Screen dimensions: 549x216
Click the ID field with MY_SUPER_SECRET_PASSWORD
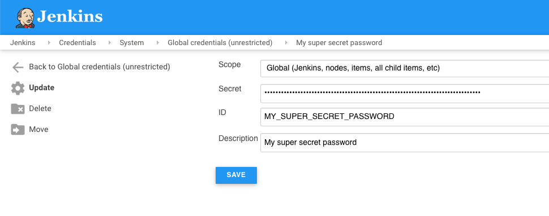coord(405,117)
